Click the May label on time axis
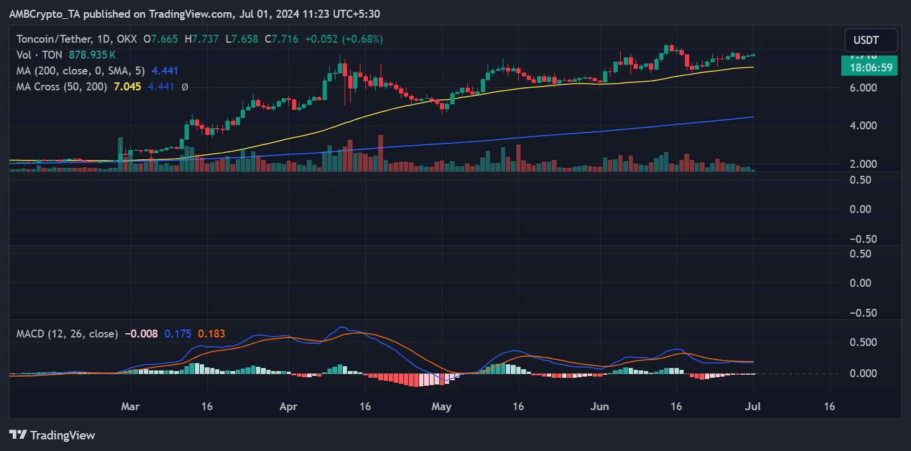 click(441, 405)
